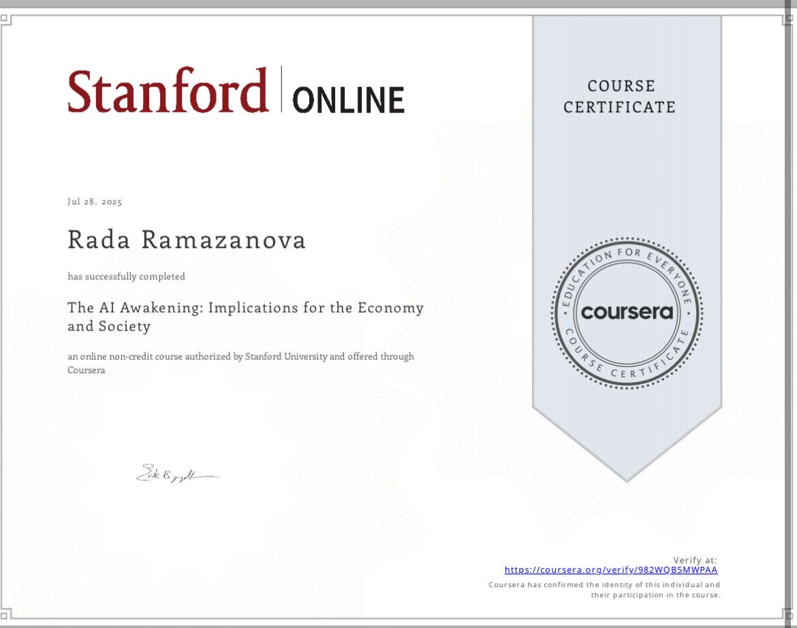Click the top-right corner handle
The width and height of the screenshot is (797, 628).
[790, 19]
